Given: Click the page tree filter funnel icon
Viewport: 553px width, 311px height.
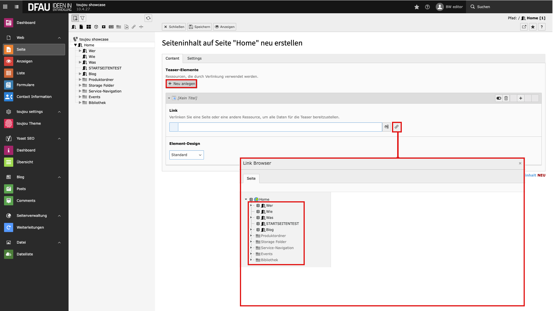Looking at the screenshot, I should 82,18.
